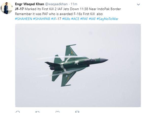Image resolution: width=142 pixels, height=113 pixels.
Task: Open the #SayNoToWar hashtag
Action: (107, 19)
